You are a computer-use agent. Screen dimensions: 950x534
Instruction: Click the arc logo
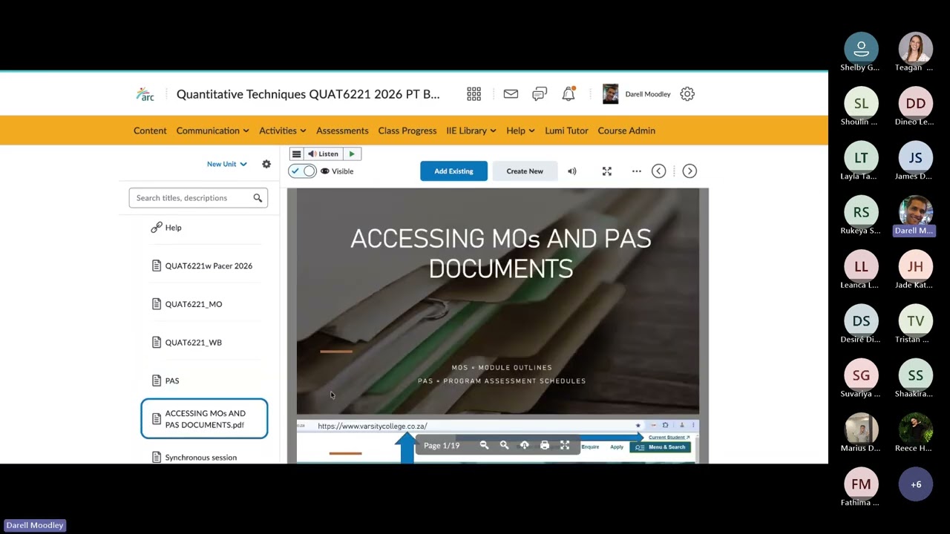tap(145, 94)
